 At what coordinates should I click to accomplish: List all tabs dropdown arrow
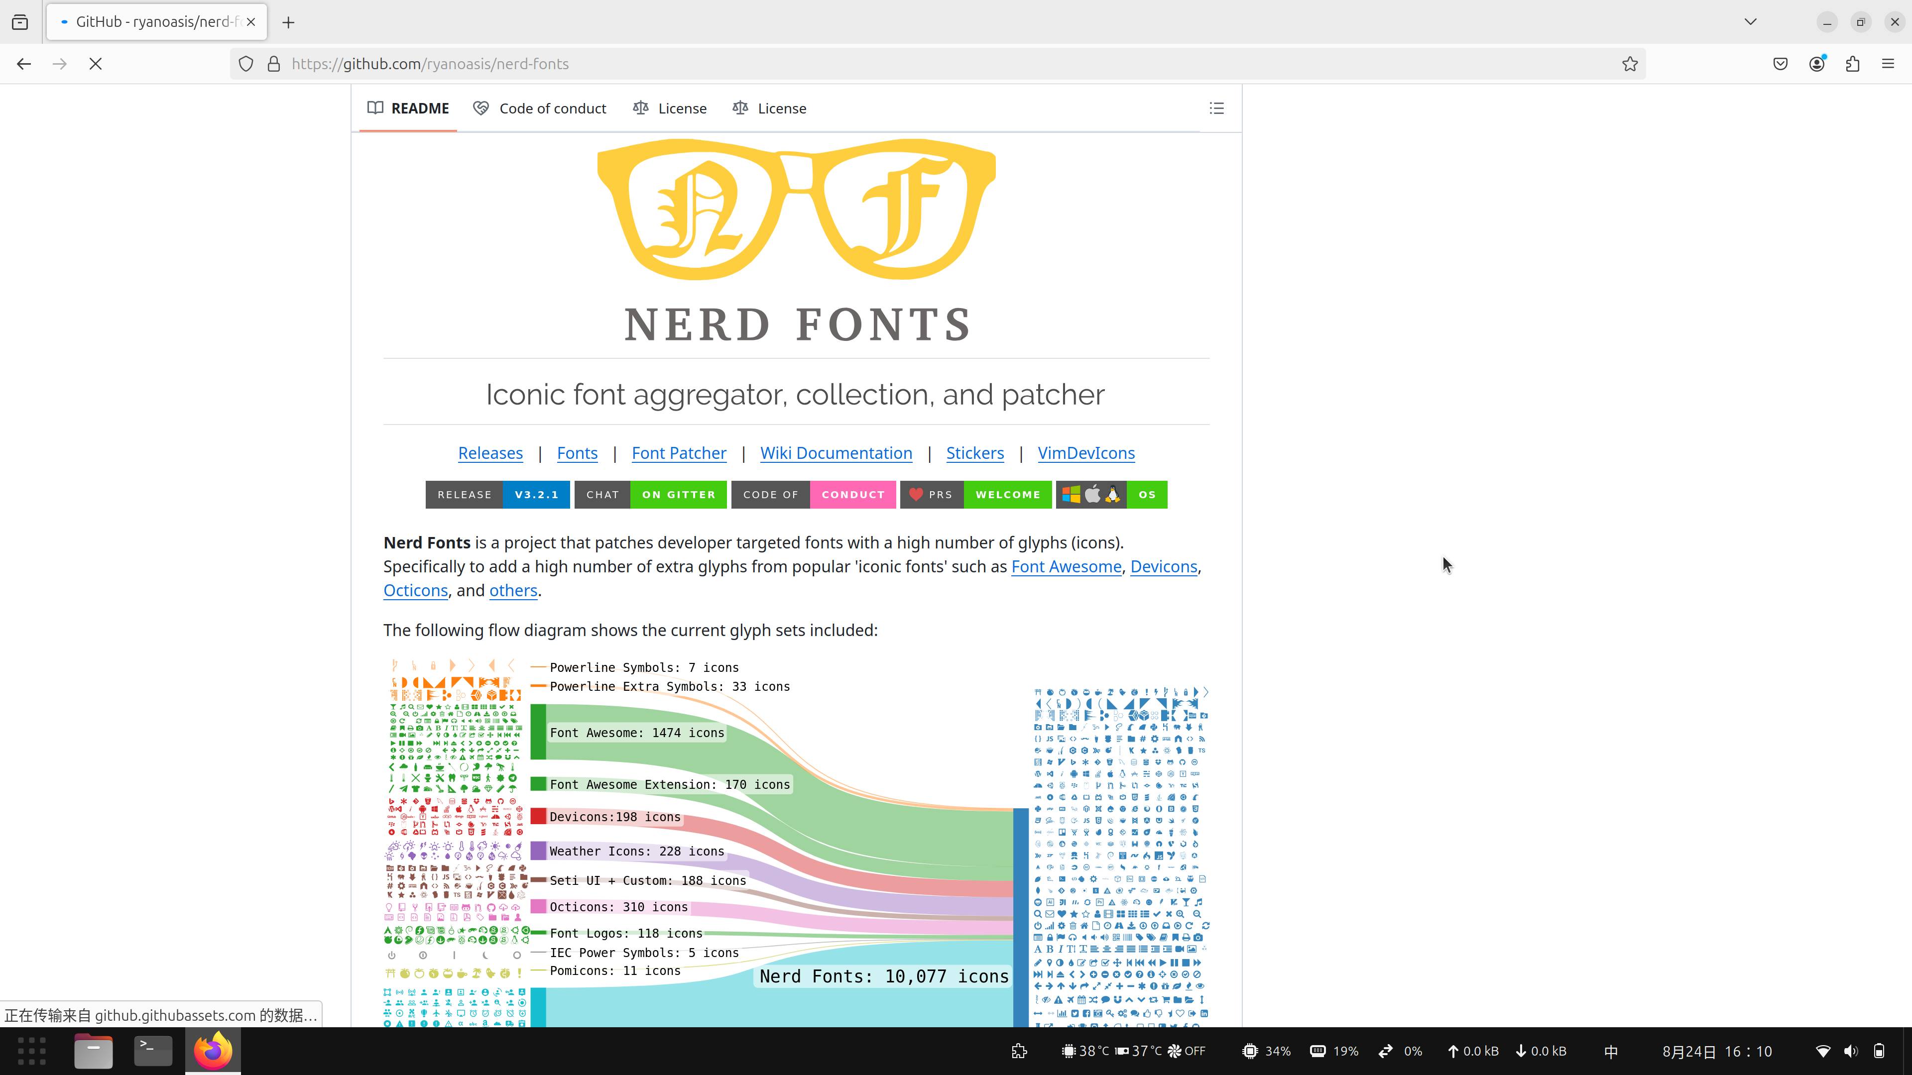click(1751, 21)
